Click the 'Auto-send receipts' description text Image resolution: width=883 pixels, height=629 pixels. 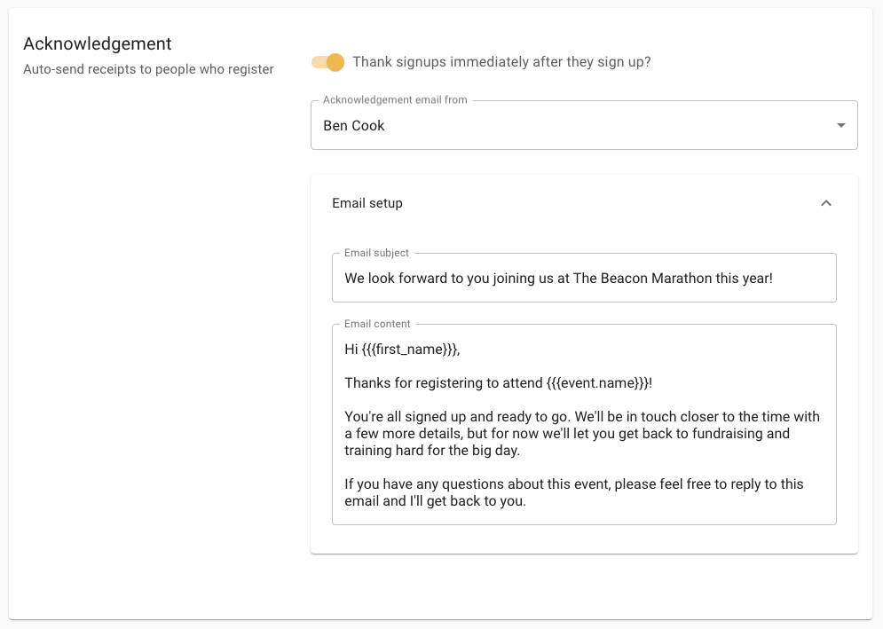pos(148,69)
